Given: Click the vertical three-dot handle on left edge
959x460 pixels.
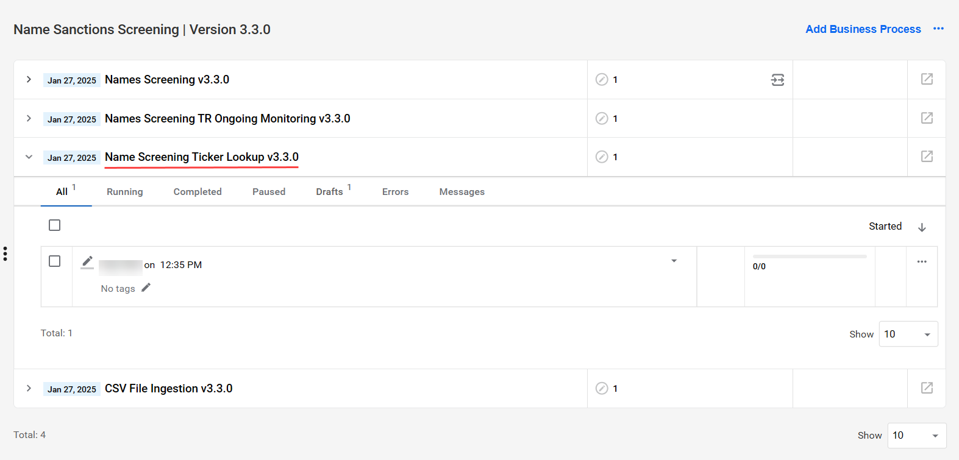Looking at the screenshot, I should coord(5,253).
